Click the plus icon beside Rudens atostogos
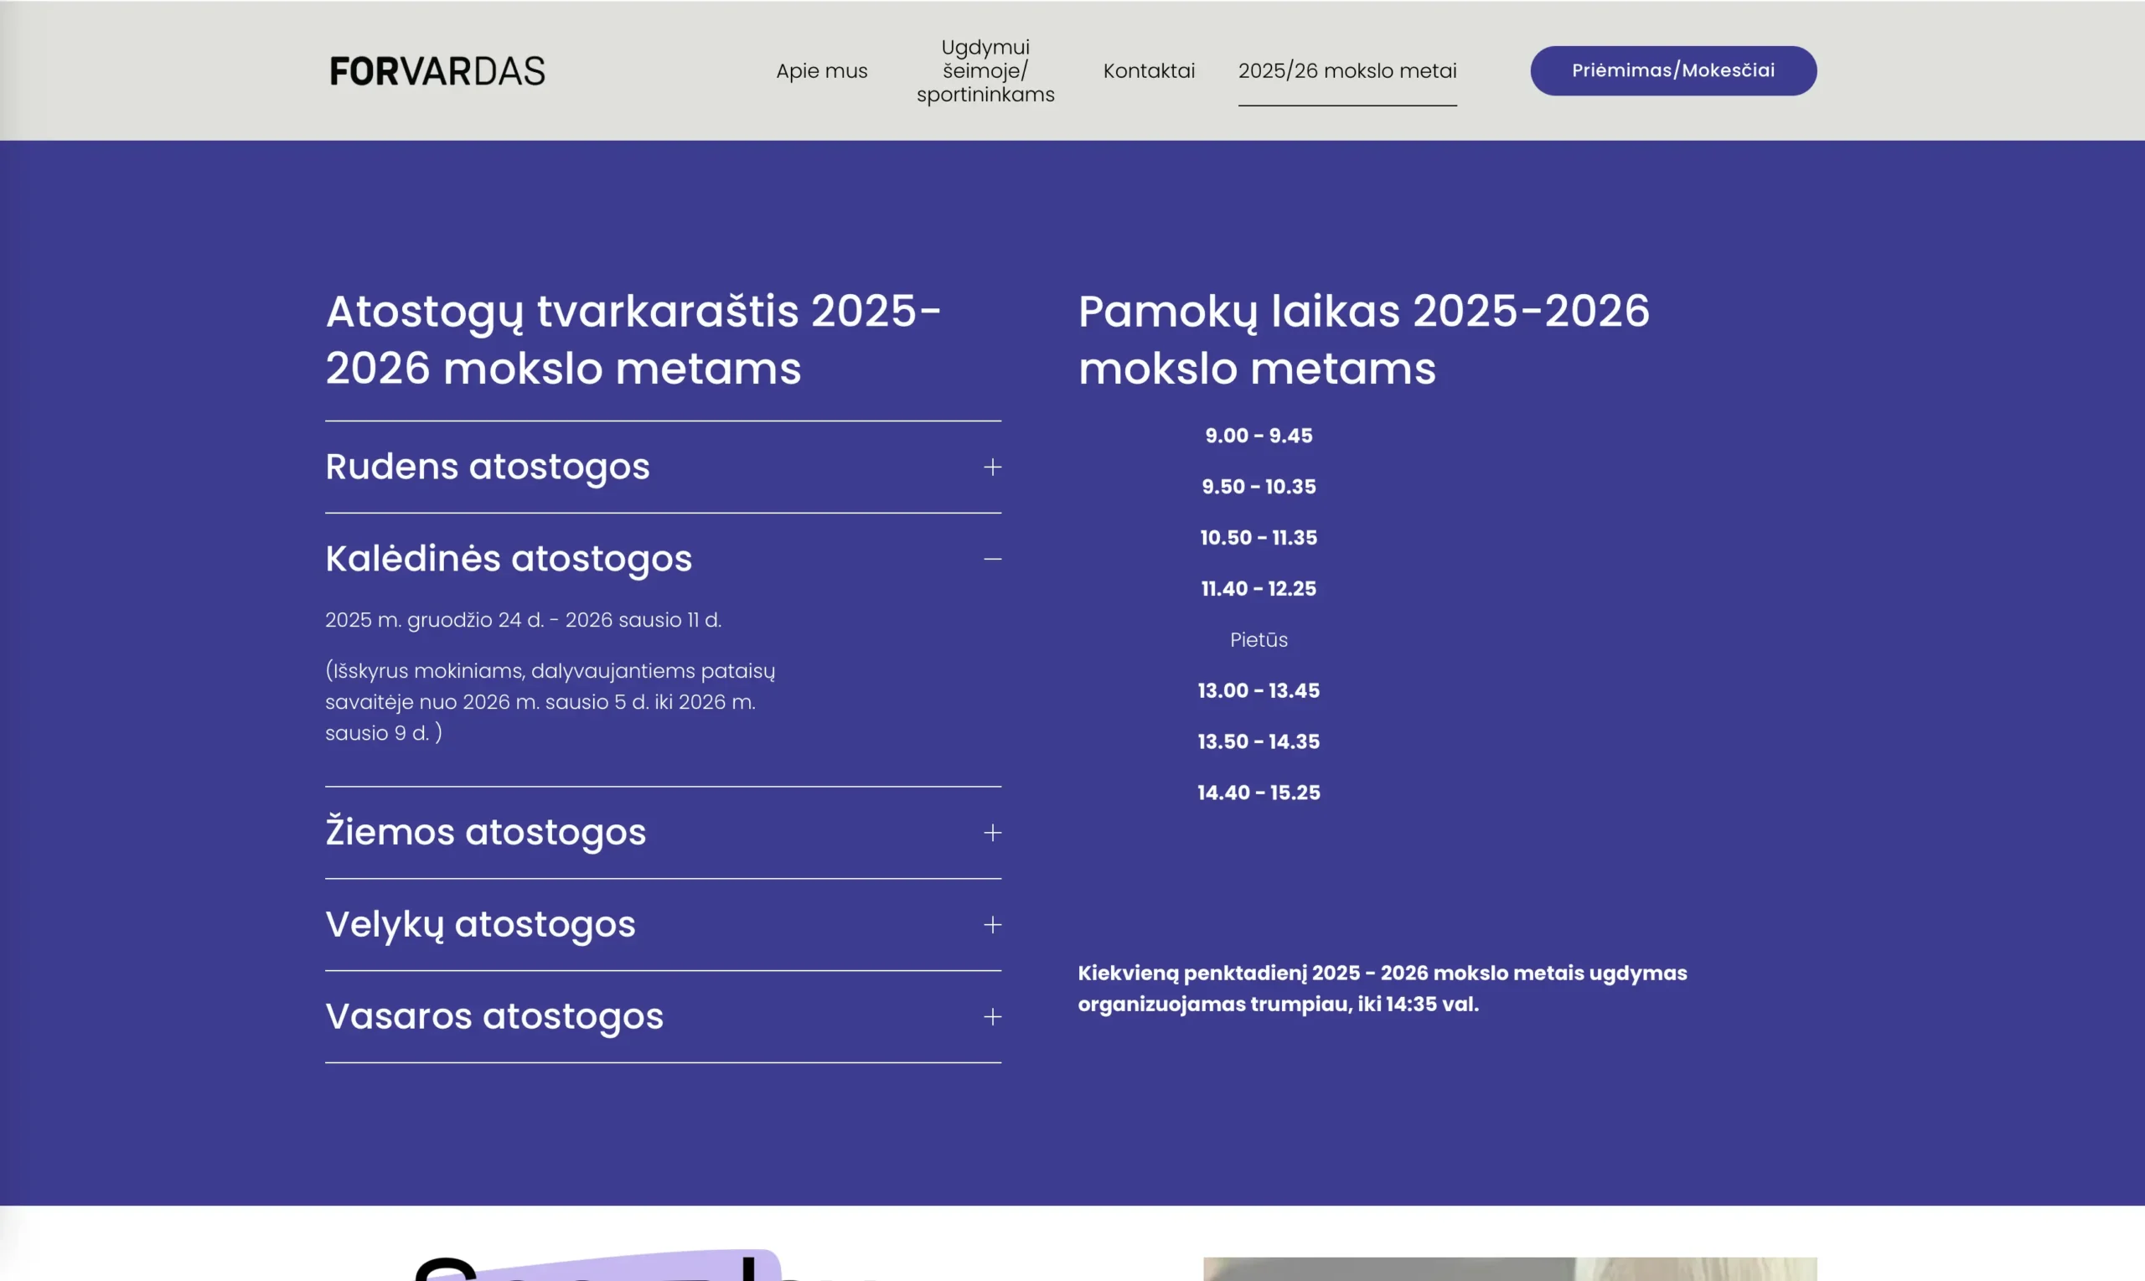The width and height of the screenshot is (2145, 1281). pos(992,467)
